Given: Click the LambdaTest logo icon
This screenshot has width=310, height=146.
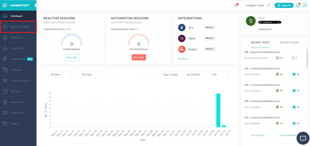Looking at the screenshot, I should [x=5, y=5].
